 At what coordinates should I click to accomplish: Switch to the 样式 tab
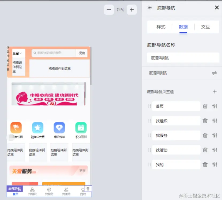(x=160, y=27)
